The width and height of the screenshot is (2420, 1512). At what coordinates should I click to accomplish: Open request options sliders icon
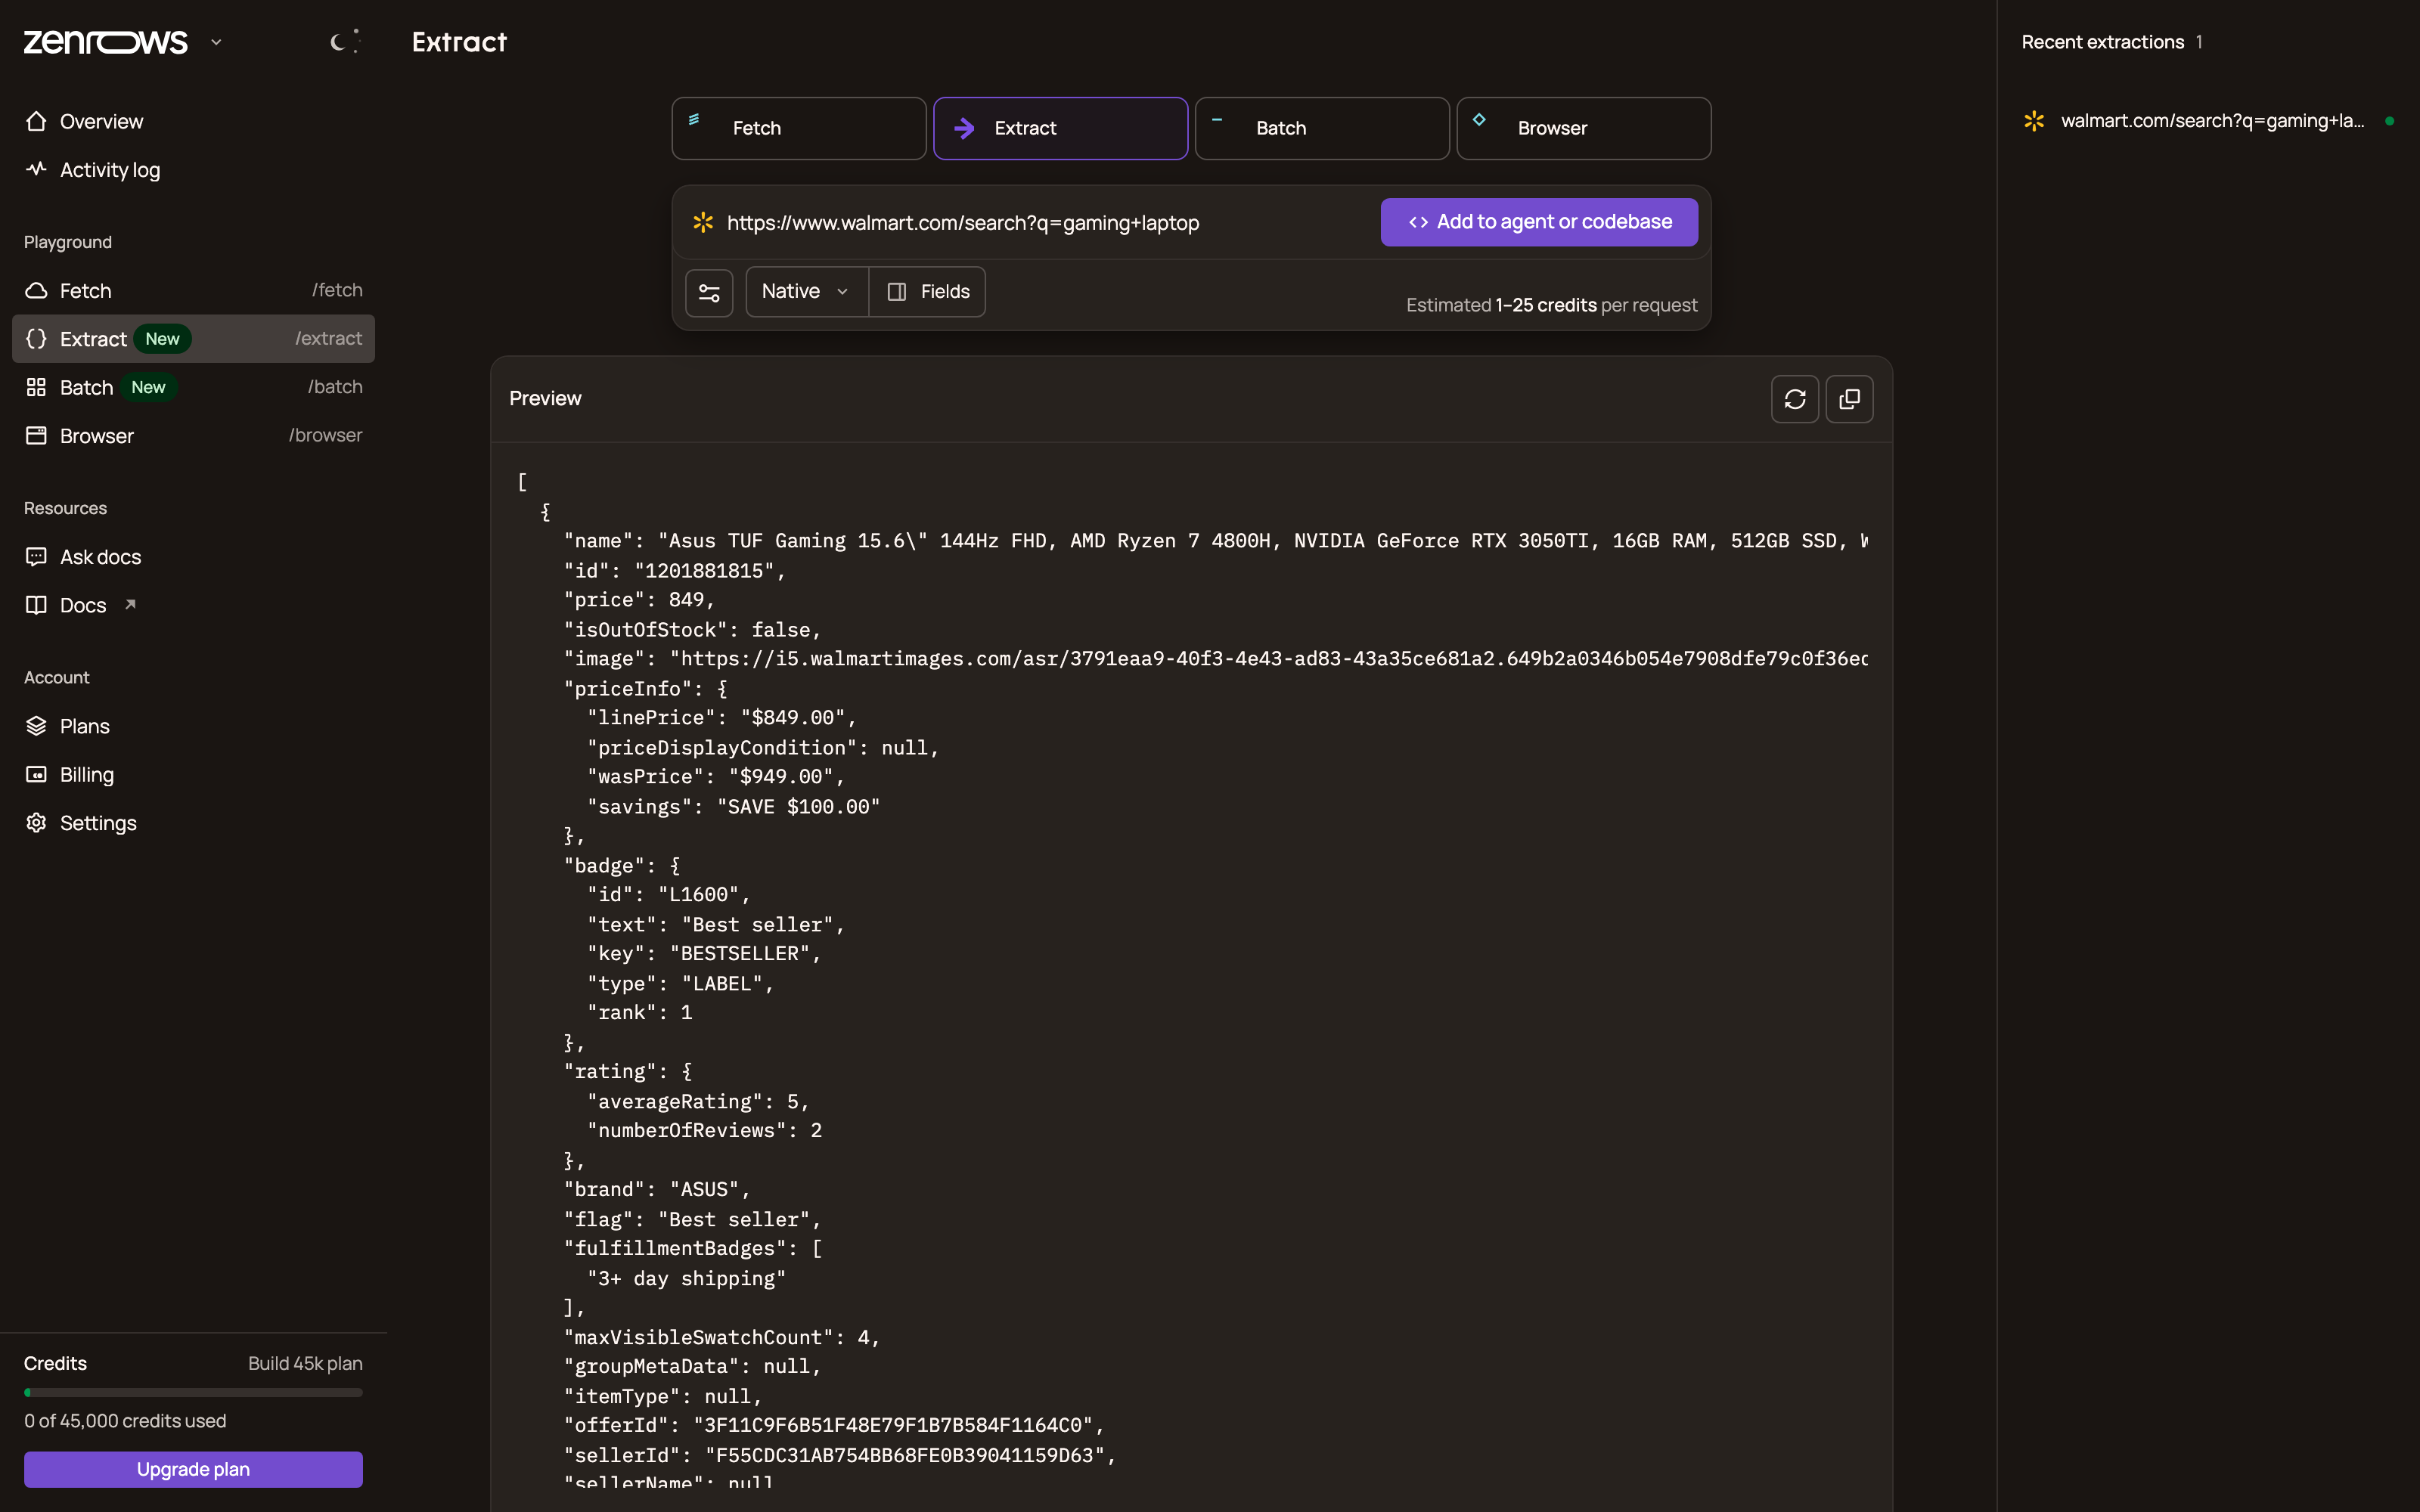coord(709,292)
